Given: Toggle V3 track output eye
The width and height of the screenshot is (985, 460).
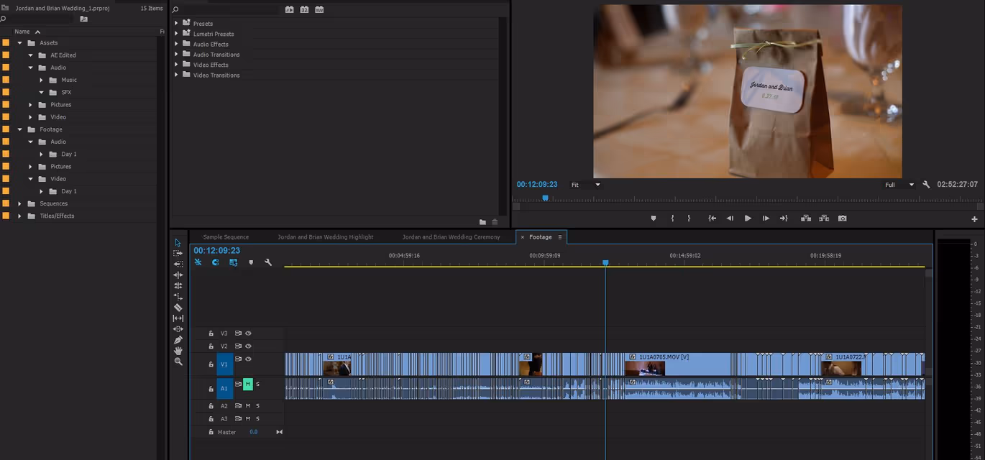Looking at the screenshot, I should click(x=248, y=333).
